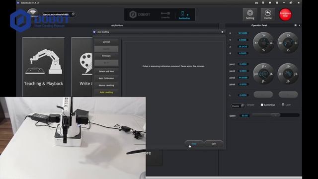Open the Firmware settings tab
This screenshot has height=179, width=318.
106,56
